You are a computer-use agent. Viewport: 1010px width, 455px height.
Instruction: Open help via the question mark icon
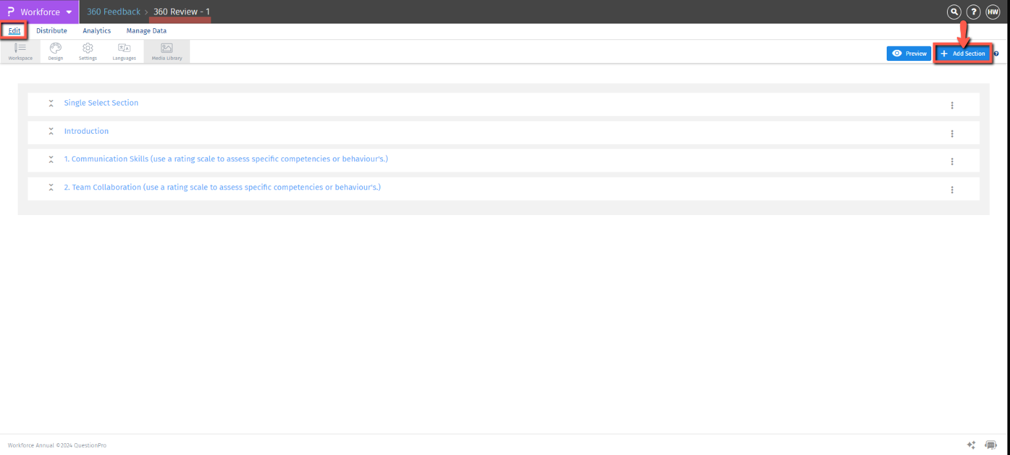[x=973, y=11]
